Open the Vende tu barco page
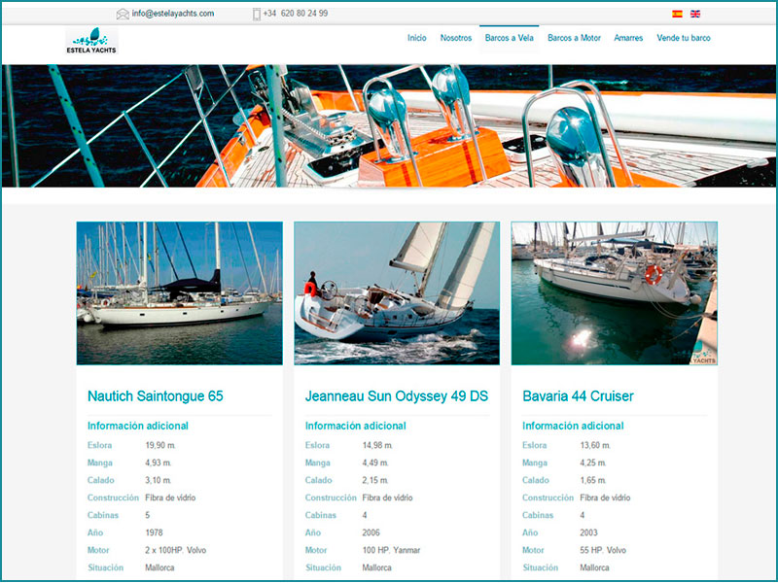Image resolution: width=778 pixels, height=583 pixels. tap(684, 38)
